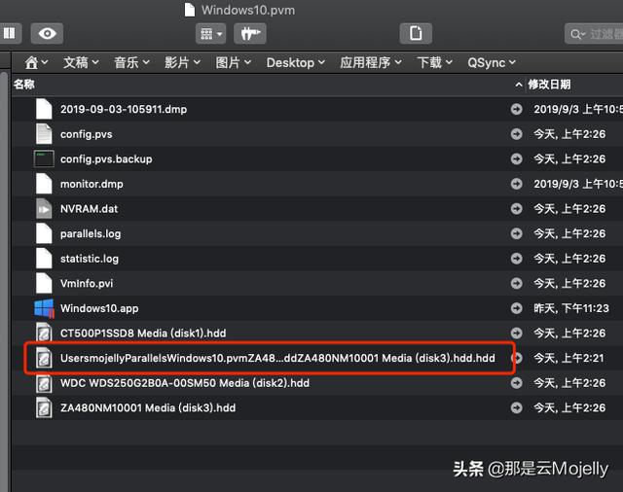
Task: Select file 2019-09-03-105911.dmp
Action: (124, 110)
